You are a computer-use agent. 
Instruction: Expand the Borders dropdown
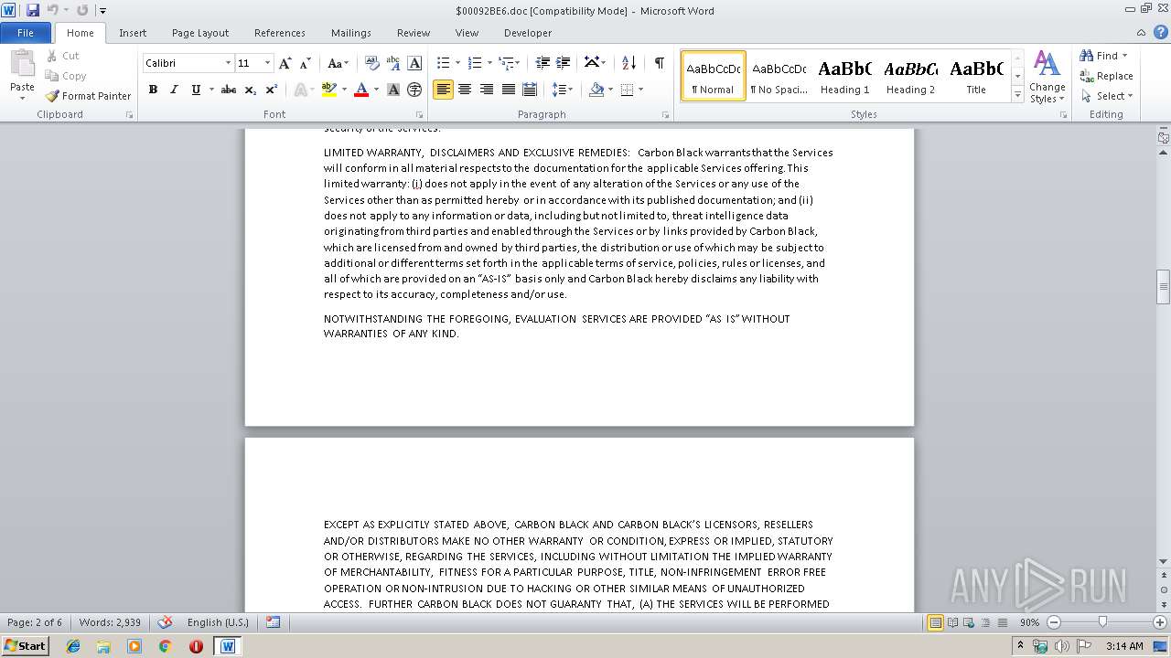tap(639, 90)
